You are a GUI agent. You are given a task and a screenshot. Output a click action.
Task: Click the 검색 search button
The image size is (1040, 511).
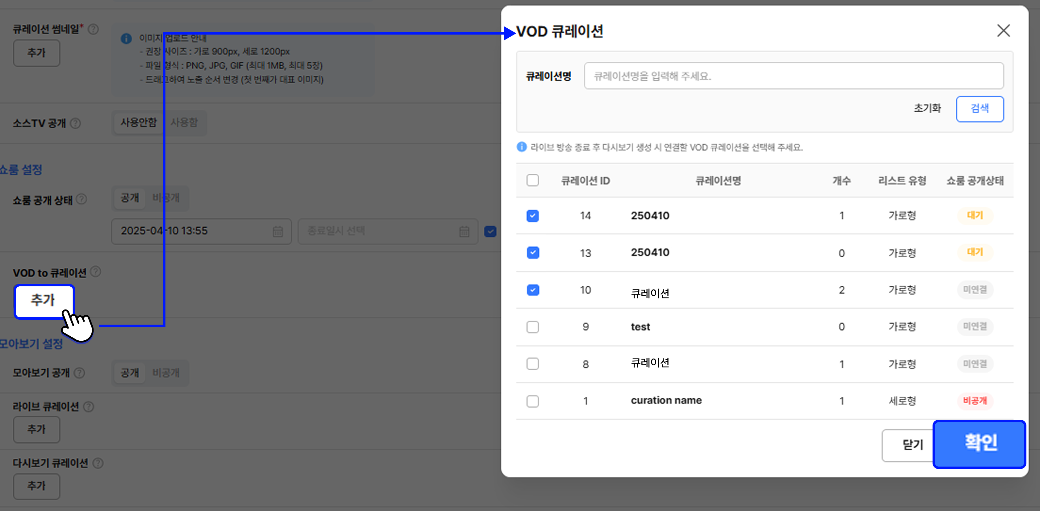click(979, 109)
